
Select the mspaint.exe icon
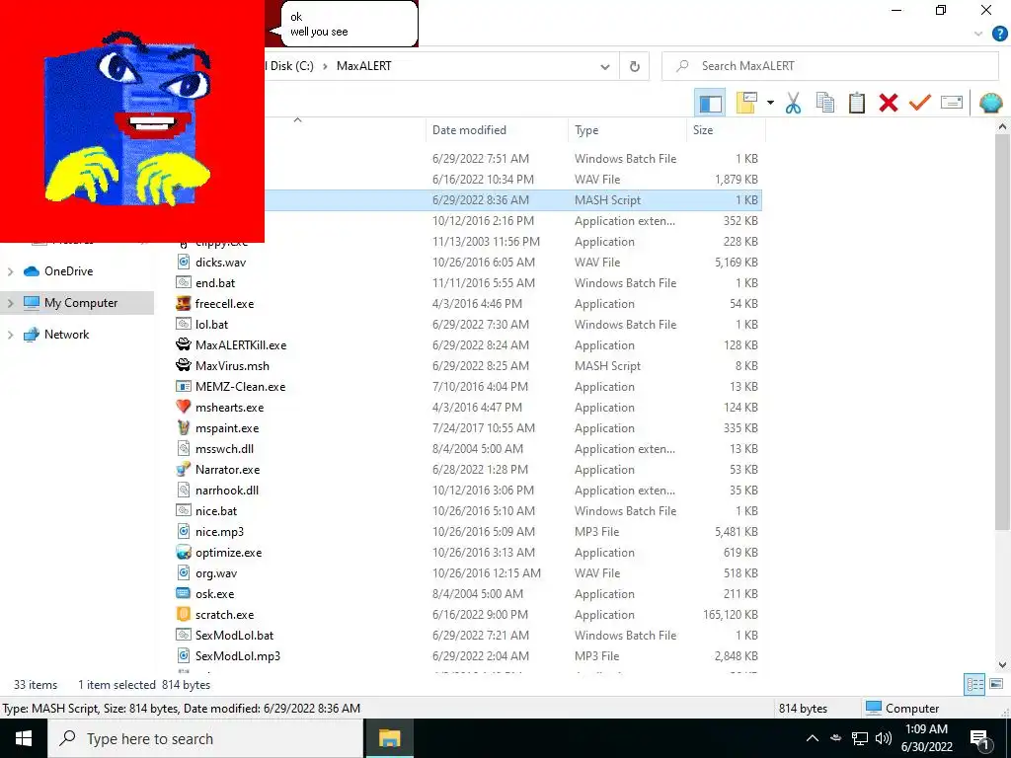(184, 428)
